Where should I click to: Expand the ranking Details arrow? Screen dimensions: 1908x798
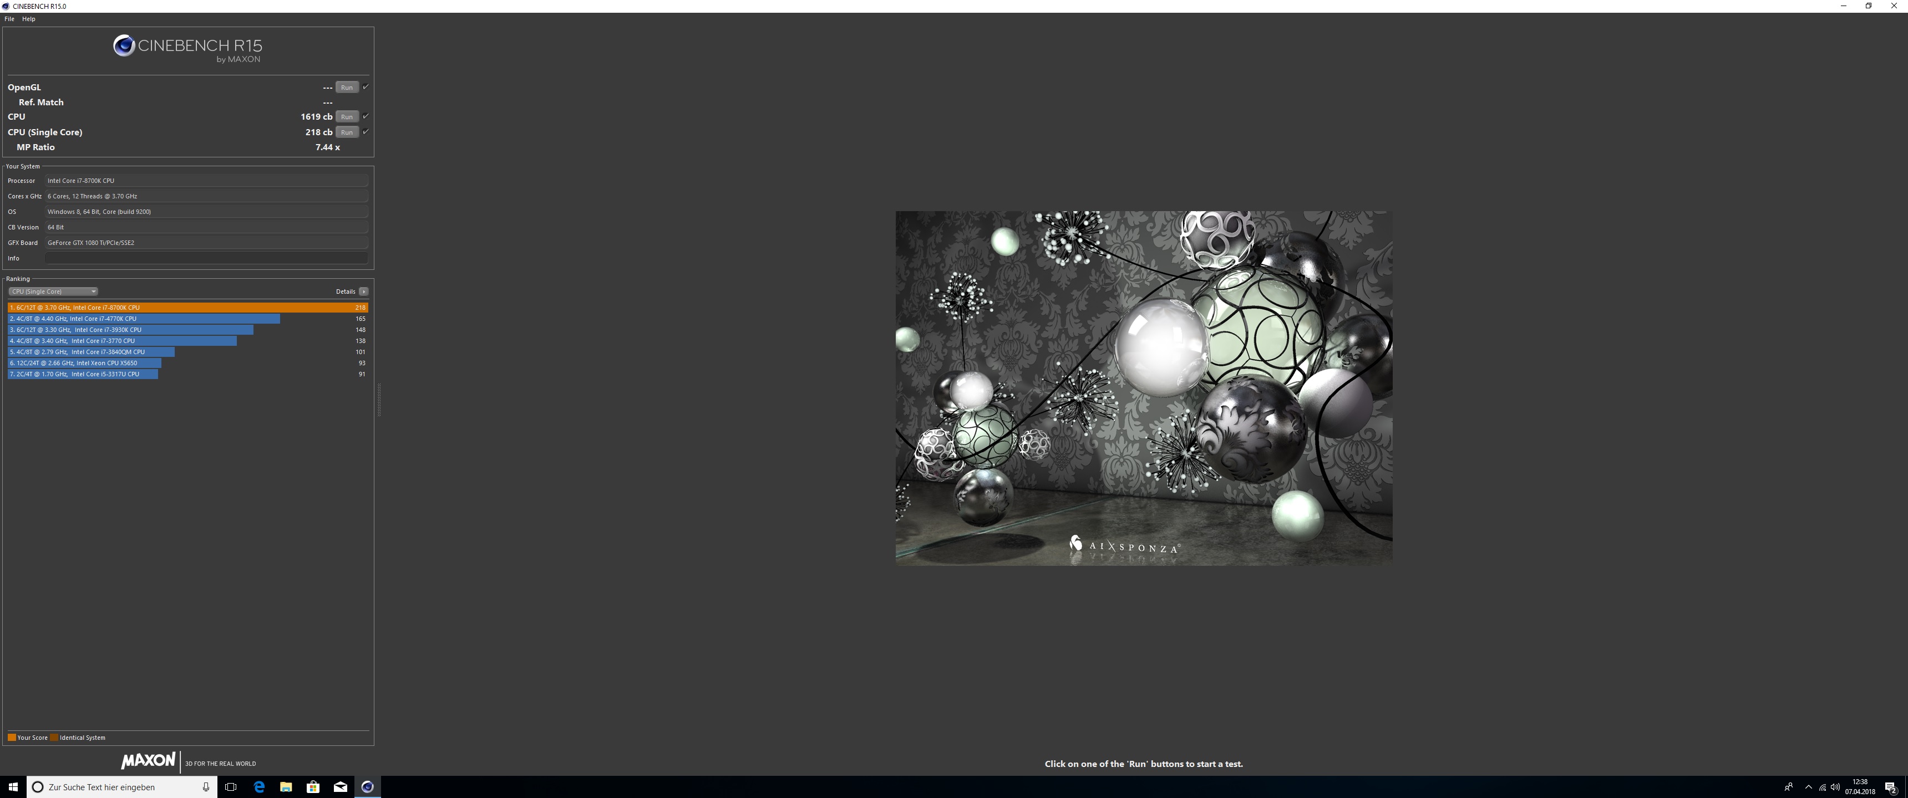[x=364, y=291]
